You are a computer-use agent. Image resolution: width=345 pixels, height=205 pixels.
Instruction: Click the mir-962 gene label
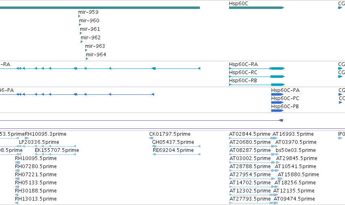90,38
